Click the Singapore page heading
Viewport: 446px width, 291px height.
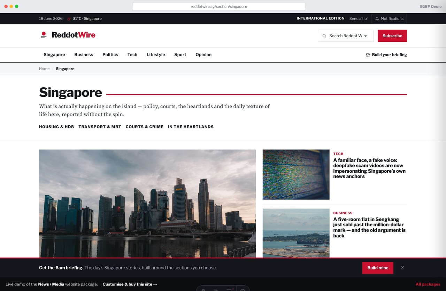coord(70,92)
